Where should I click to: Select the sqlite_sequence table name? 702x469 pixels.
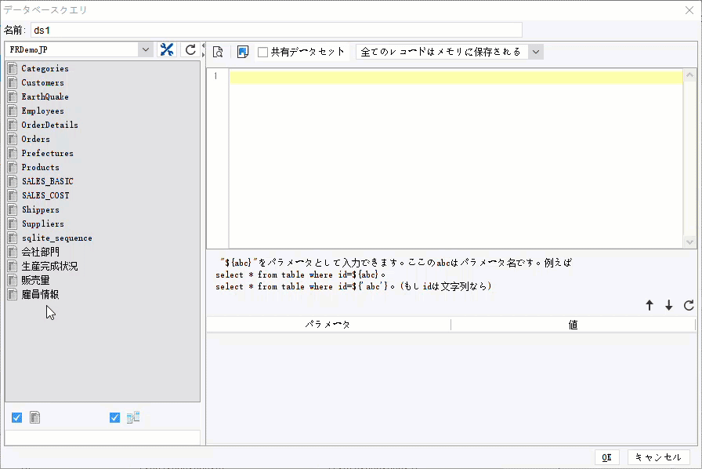(x=57, y=238)
